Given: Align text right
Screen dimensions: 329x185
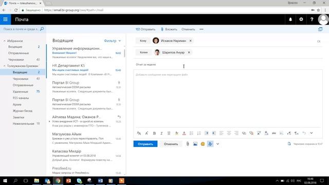Looking at the screenshot, I should [x=236, y=133].
